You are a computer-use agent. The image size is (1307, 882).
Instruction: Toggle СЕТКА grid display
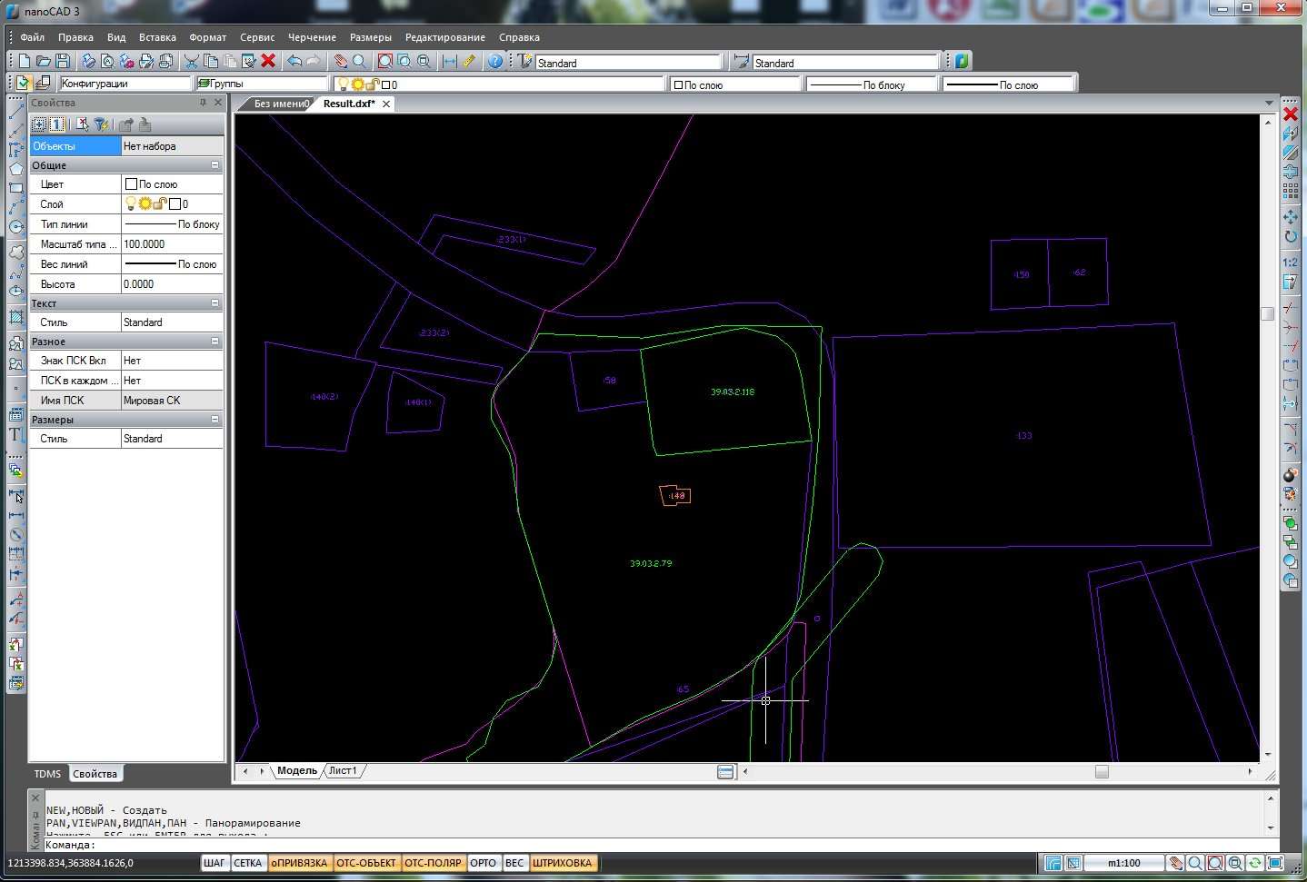click(247, 863)
